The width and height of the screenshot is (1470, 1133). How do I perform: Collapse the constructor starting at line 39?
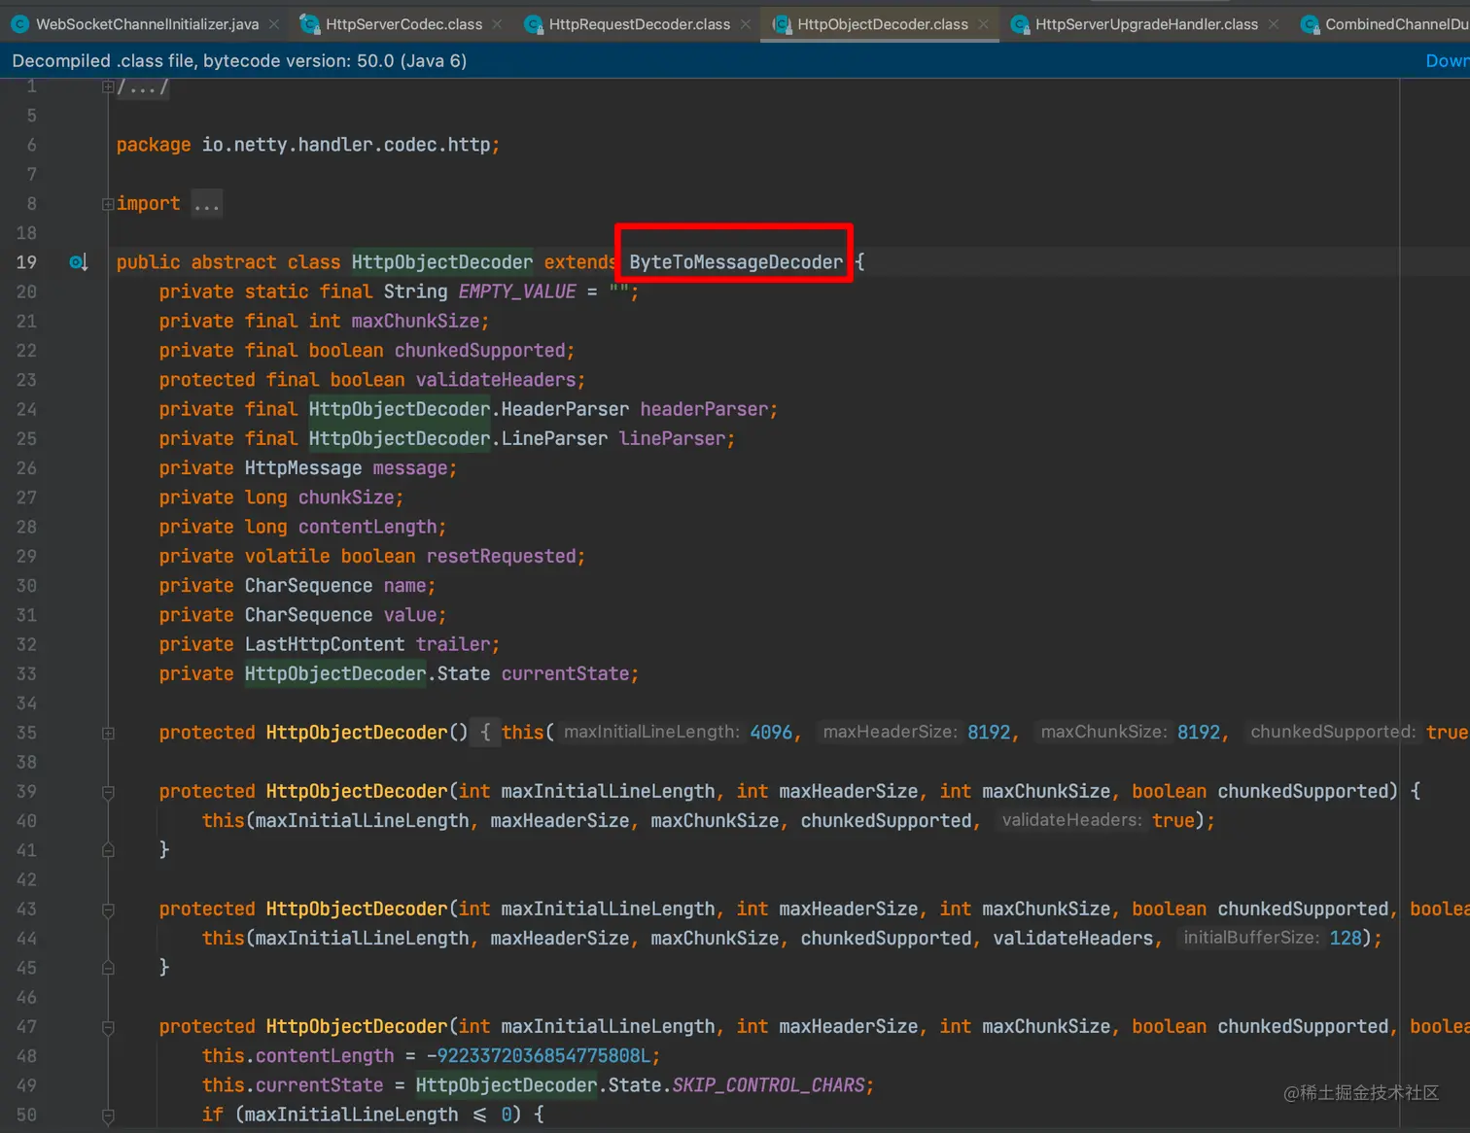point(108,792)
